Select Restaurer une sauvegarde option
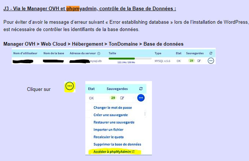This screenshot has width=249, height=161. pyautogui.click(x=114, y=122)
